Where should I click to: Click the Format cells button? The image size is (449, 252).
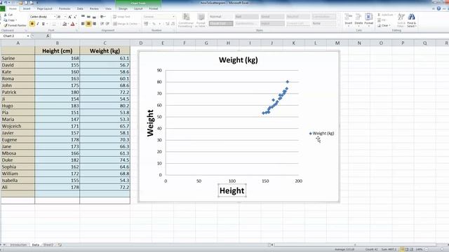369,20
